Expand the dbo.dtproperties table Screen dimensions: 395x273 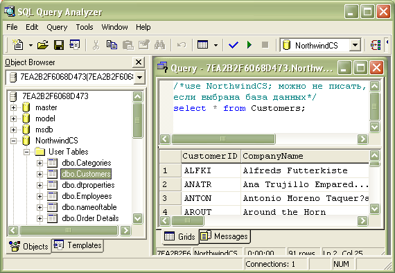click(39, 185)
